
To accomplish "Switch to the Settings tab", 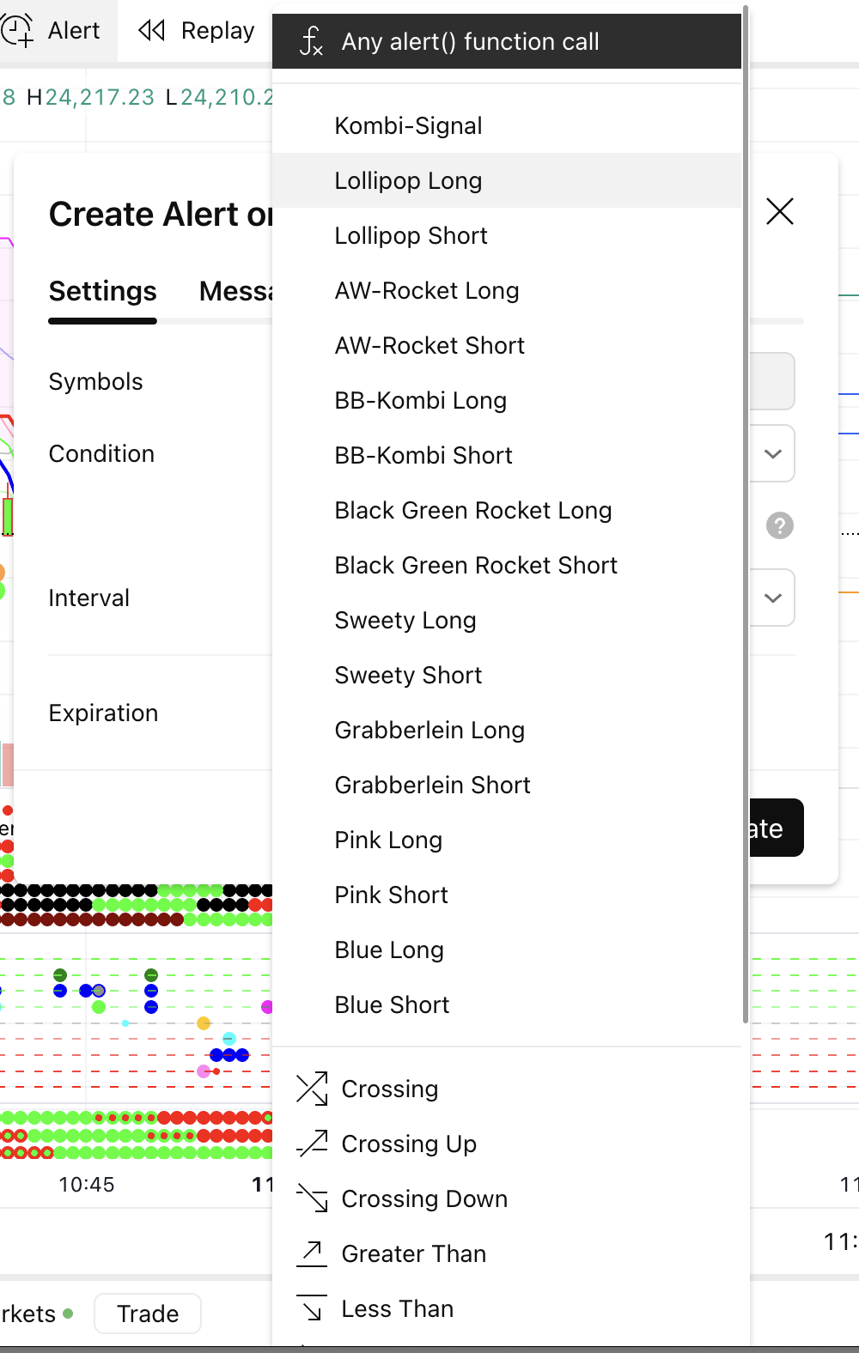I will 102,292.
